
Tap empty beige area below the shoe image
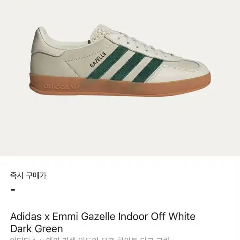(120, 127)
